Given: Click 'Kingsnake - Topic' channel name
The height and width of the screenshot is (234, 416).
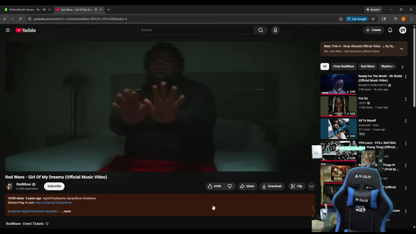Looking at the screenshot, I should click(369, 125).
